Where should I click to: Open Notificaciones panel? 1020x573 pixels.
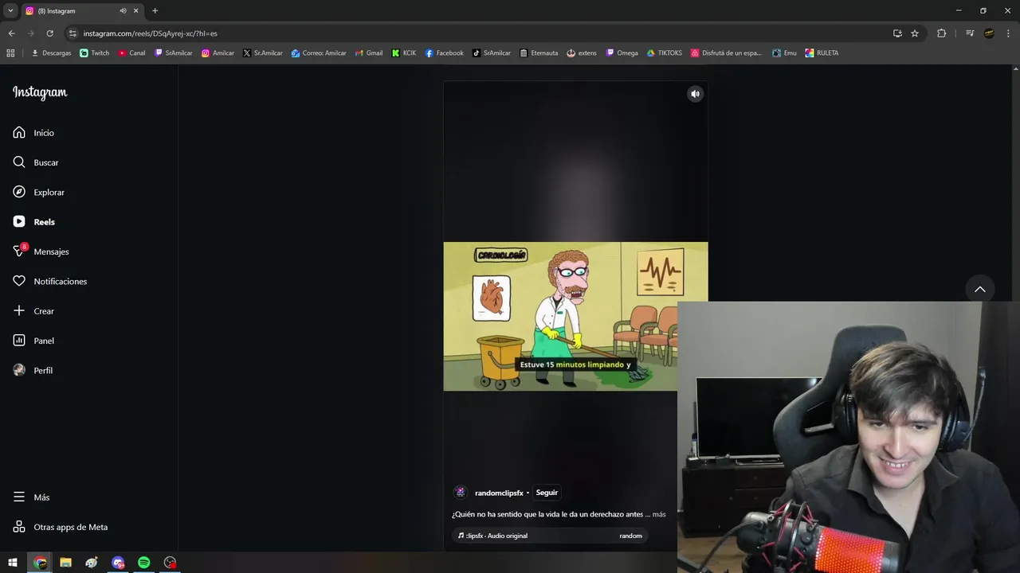point(49,282)
